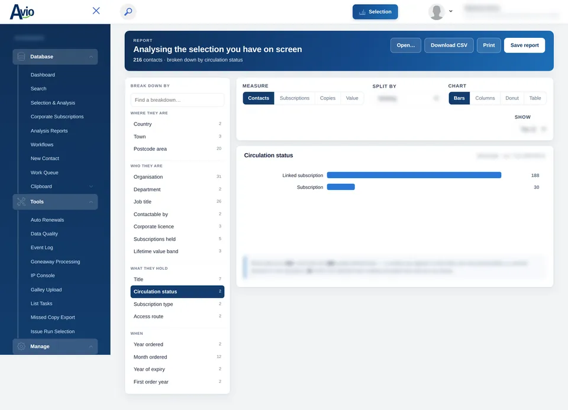The width and height of the screenshot is (568, 410).
Task: Click Save report button
Action: tap(525, 46)
